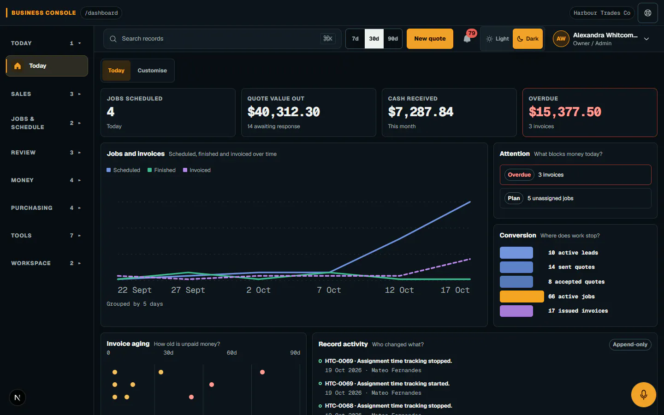This screenshot has height=415, width=664.
Task: Open the Overdue $15,377.50 card
Action: [590, 113]
